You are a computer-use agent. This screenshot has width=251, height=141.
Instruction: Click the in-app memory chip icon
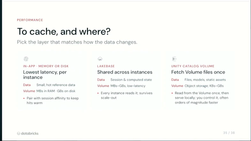(26, 59)
